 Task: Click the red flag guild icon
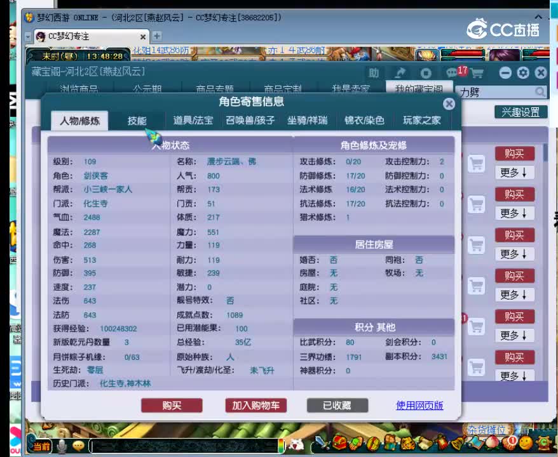[442, 443]
